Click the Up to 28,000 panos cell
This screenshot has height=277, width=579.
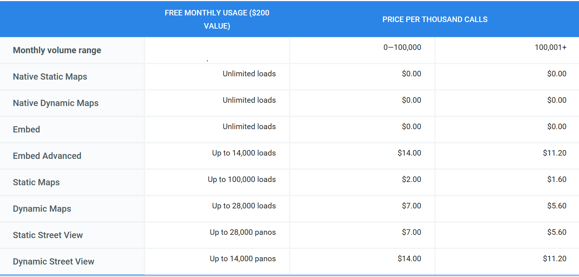point(243,232)
